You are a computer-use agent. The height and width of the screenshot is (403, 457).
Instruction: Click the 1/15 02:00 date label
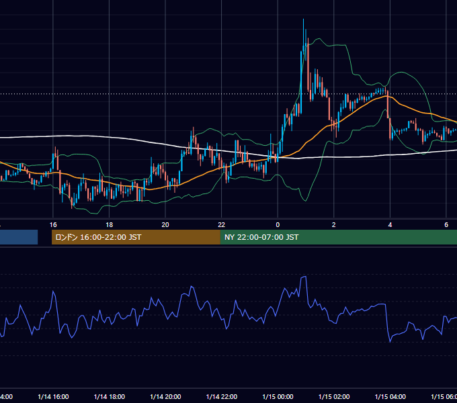pos(334,396)
